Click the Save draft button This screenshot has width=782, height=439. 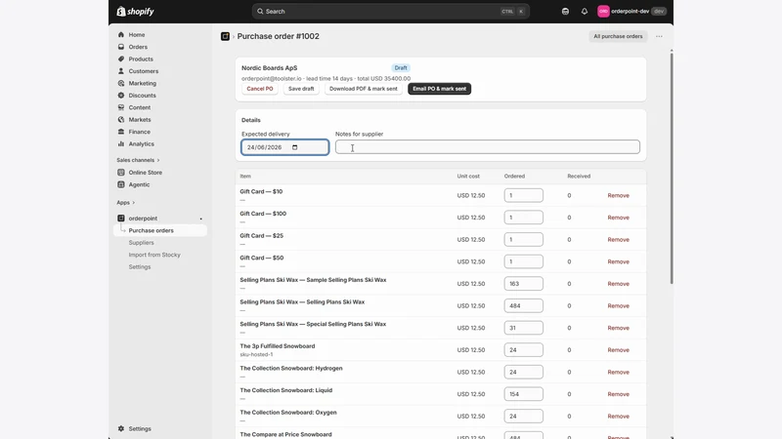point(301,89)
